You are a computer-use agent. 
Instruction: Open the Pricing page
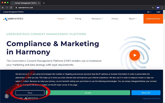pyautogui.click(x=78, y=19)
